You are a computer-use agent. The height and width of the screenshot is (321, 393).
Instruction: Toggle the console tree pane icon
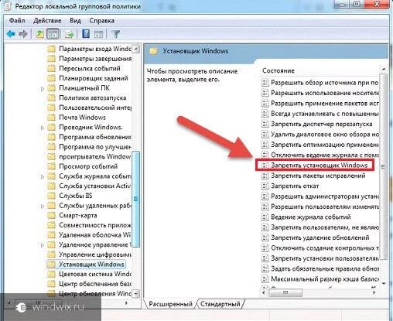click(53, 34)
